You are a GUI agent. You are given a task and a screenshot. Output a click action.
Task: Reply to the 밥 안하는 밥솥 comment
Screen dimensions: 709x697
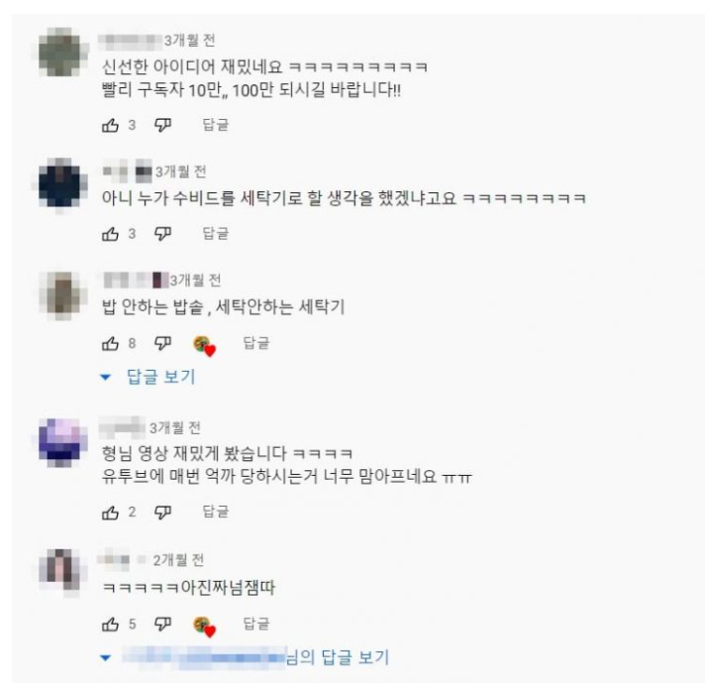(x=256, y=343)
